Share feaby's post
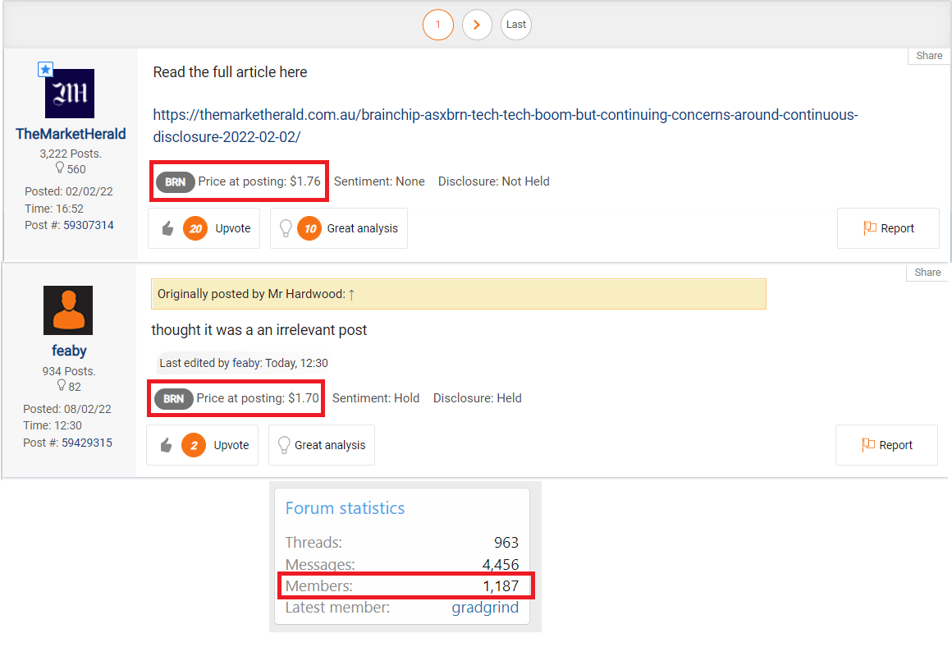The image size is (952, 661). pyautogui.click(x=927, y=273)
